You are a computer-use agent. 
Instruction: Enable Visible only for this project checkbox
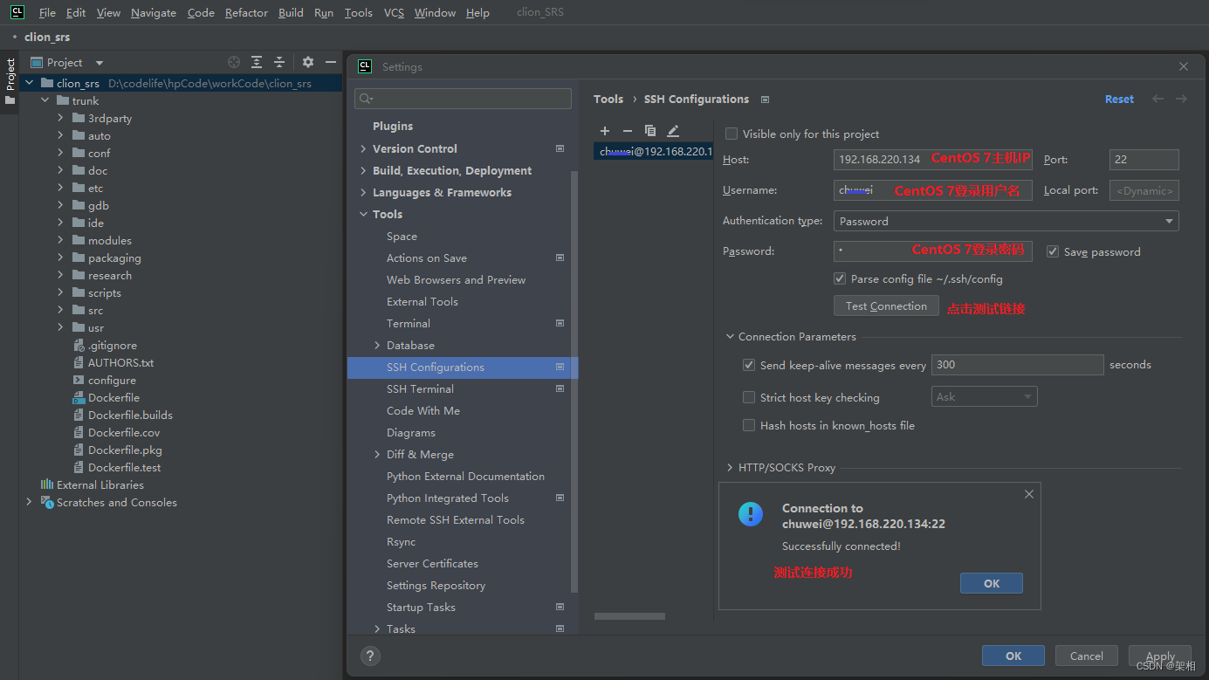coord(732,134)
